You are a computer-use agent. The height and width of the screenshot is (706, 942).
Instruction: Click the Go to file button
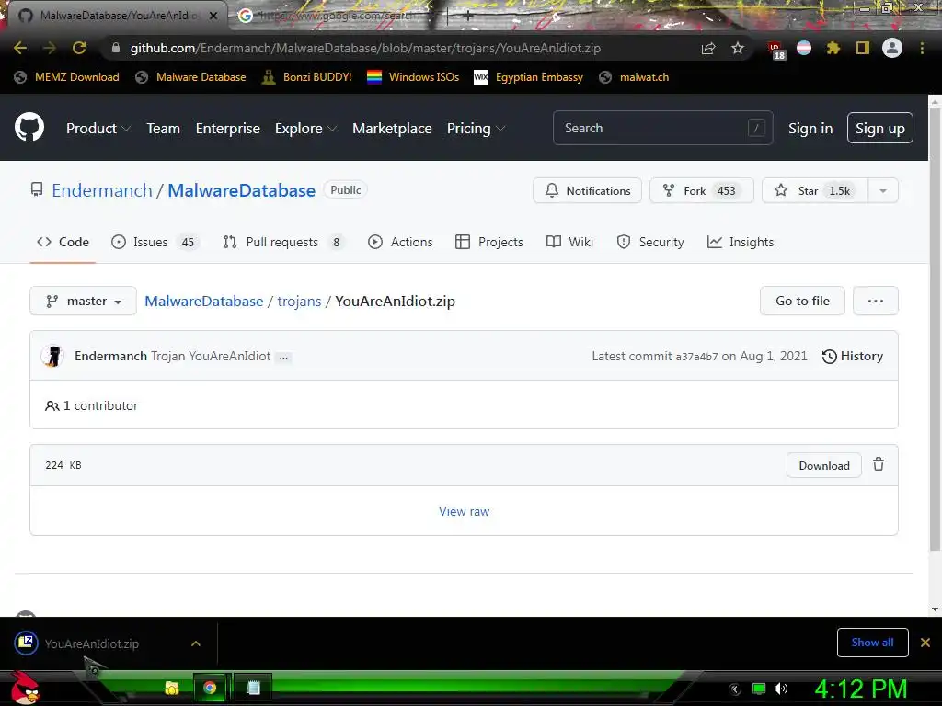[802, 301]
